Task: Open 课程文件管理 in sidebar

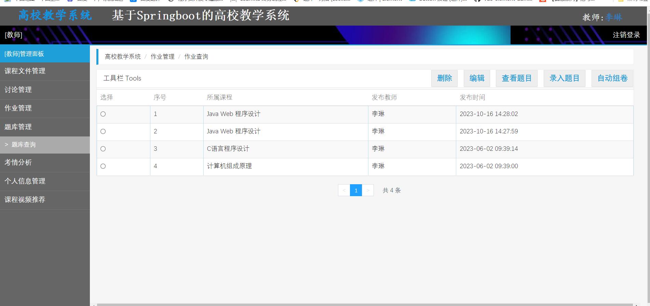Action: pyautogui.click(x=45, y=71)
